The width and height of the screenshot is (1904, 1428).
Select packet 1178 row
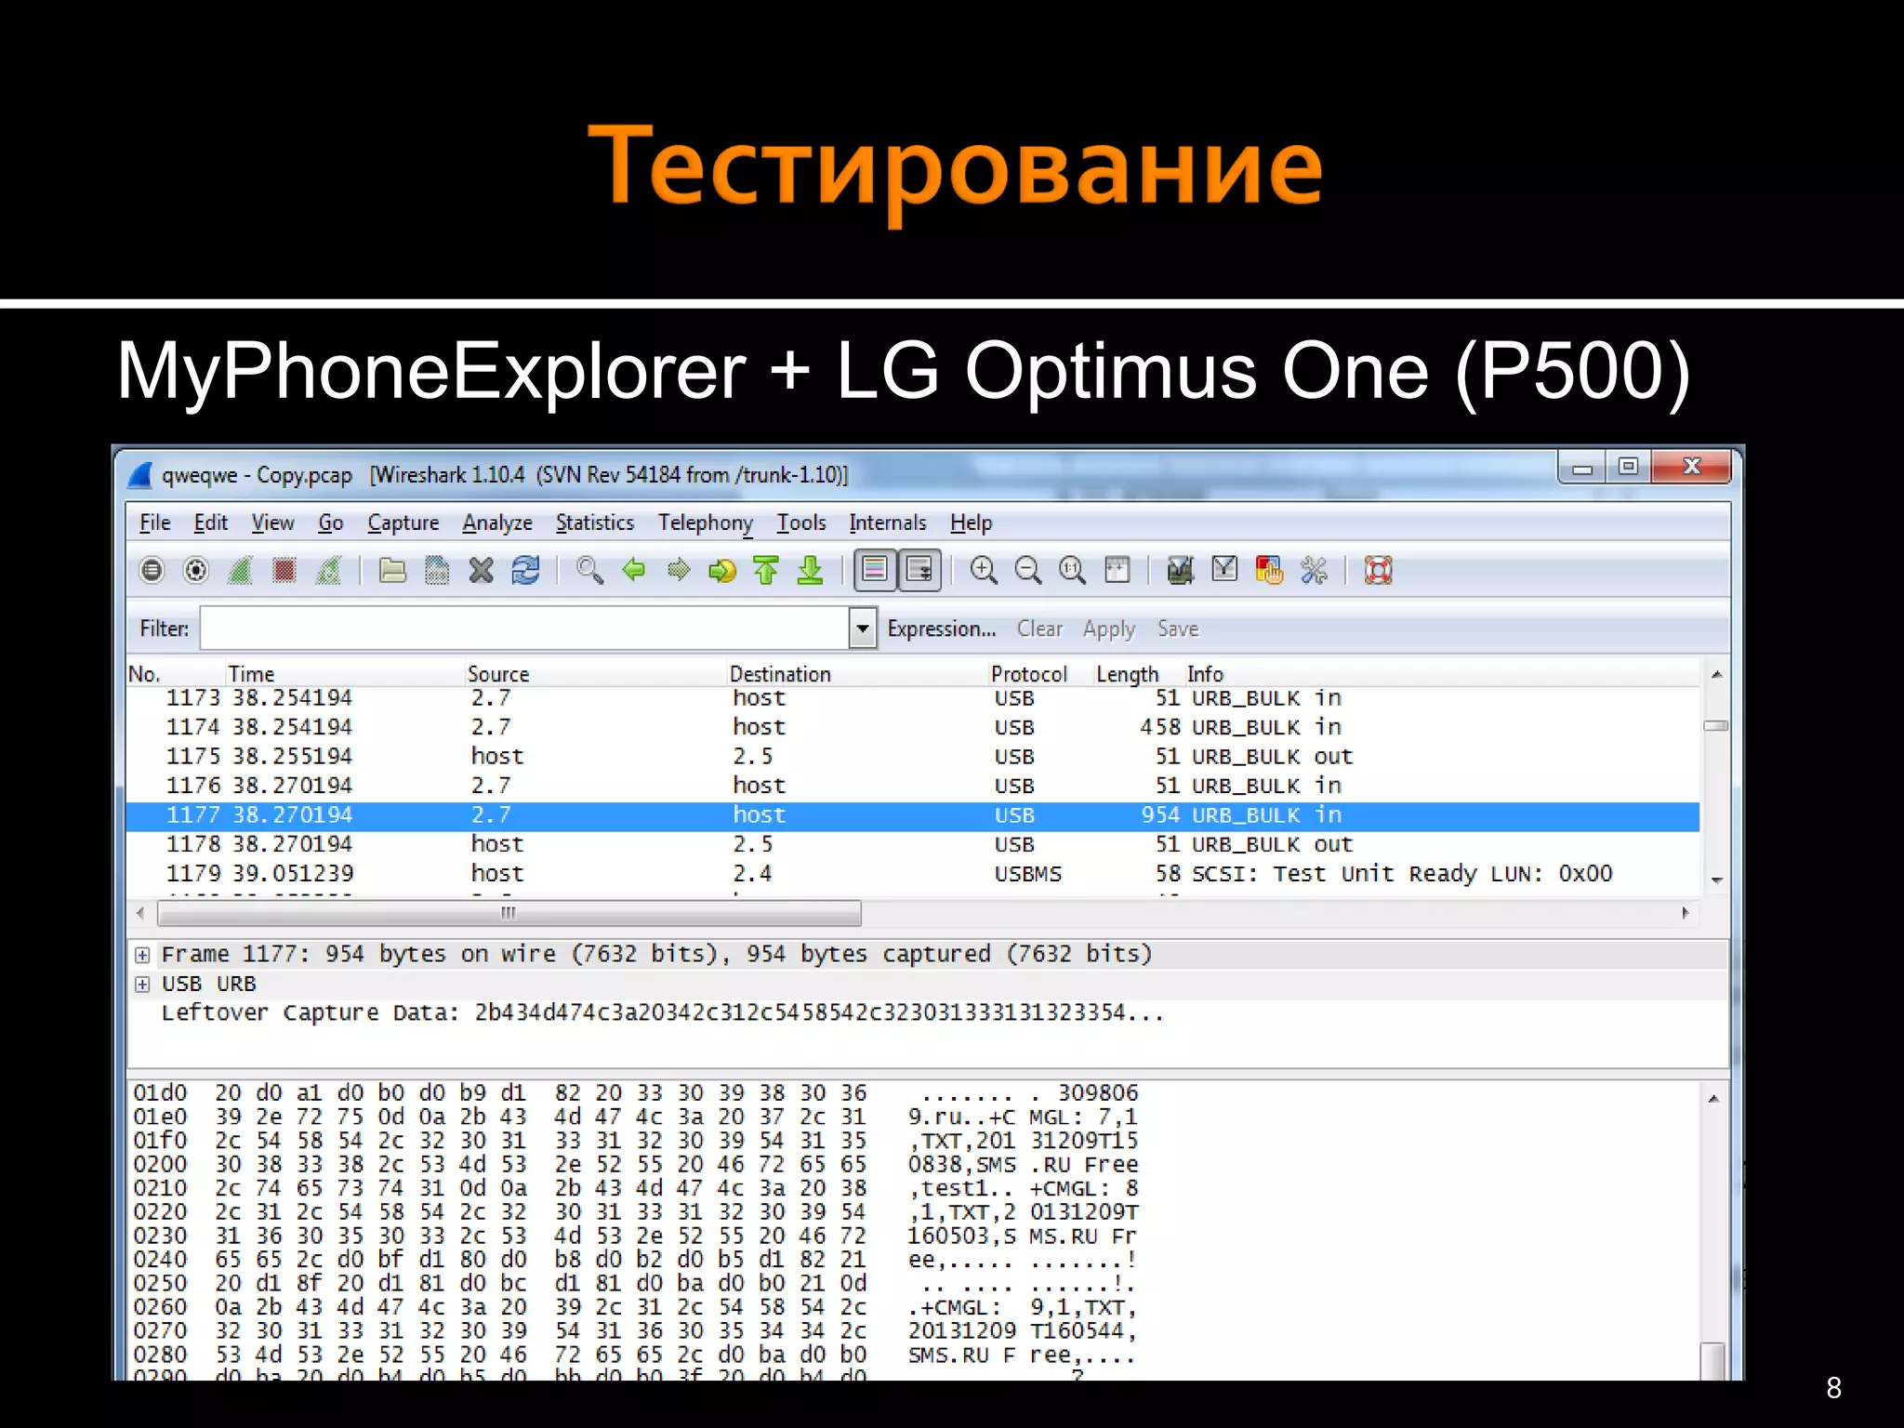tap(913, 844)
